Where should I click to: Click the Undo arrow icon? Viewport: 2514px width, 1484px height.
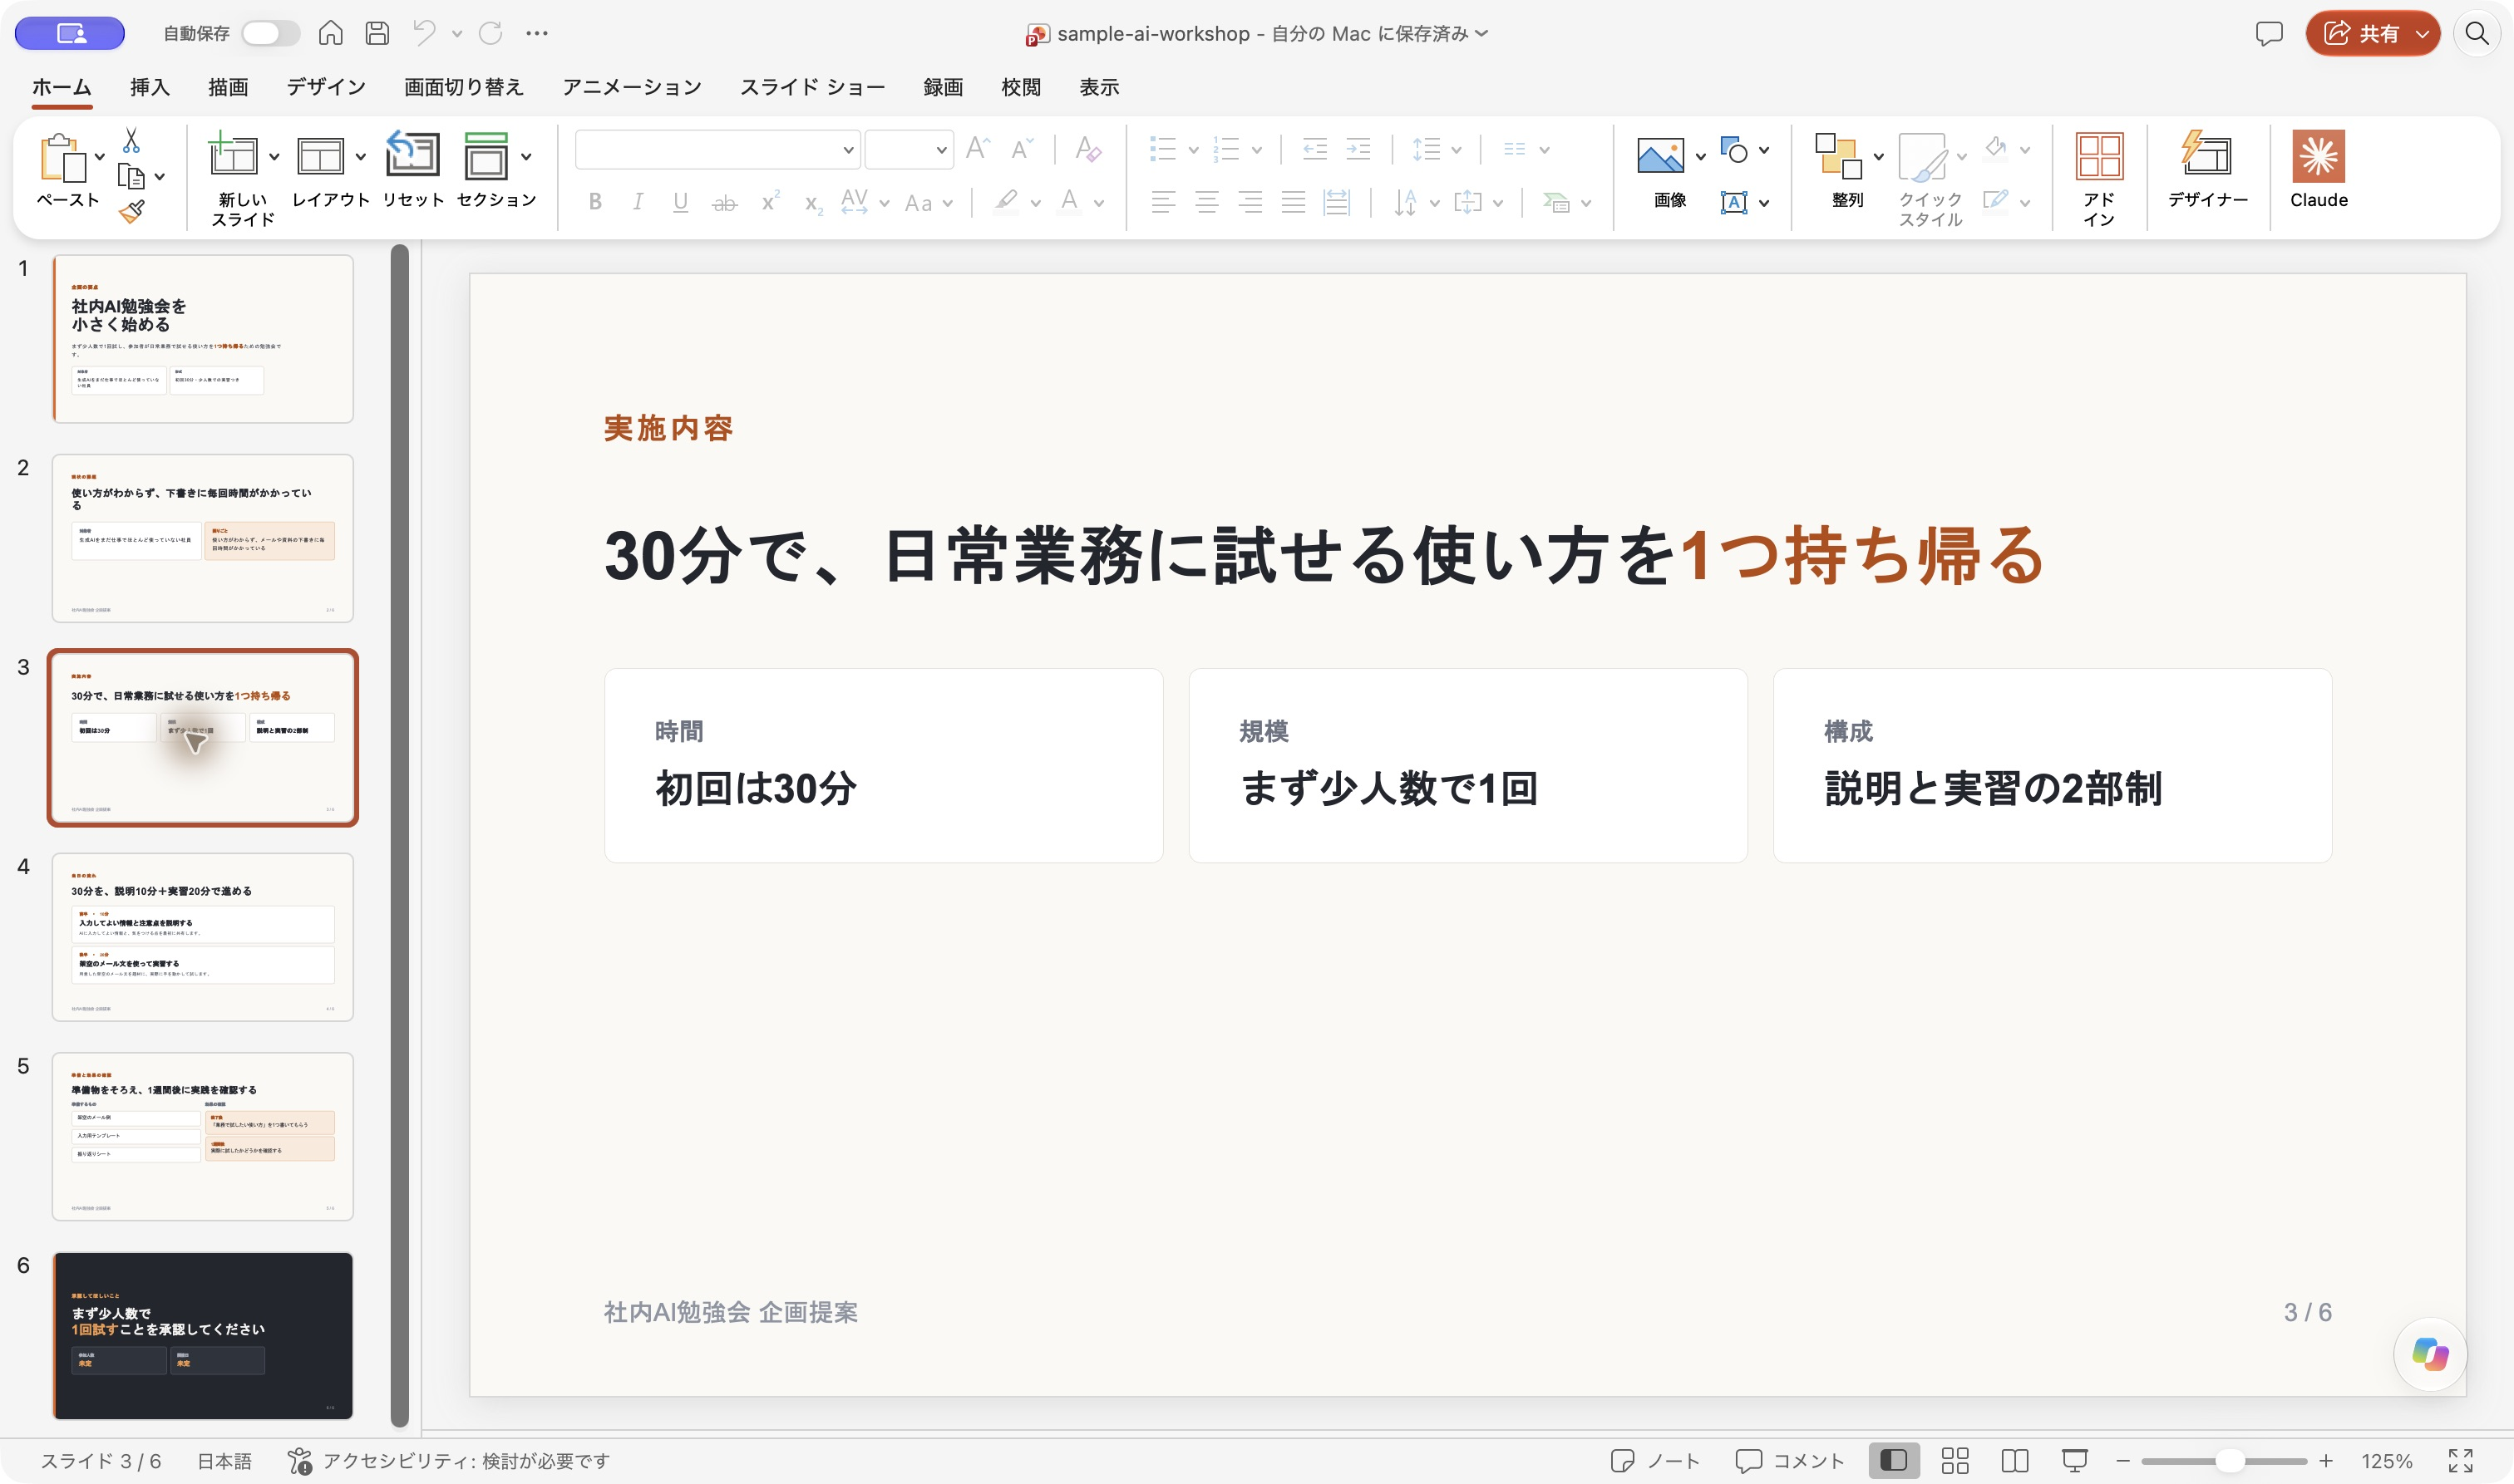click(424, 33)
